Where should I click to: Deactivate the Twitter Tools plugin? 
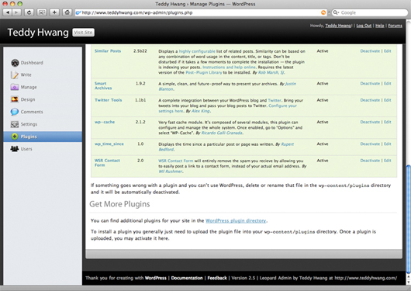click(370, 100)
